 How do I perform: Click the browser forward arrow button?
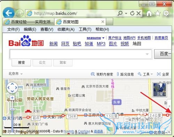(x=19, y=13)
